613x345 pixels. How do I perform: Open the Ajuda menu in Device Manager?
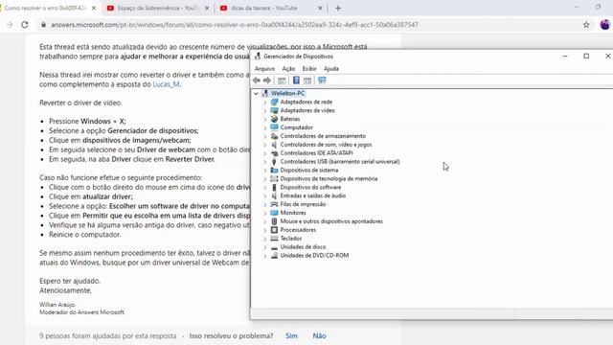(x=331, y=68)
